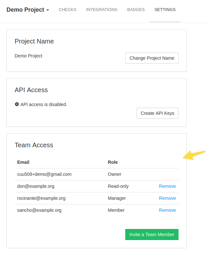210x253 pixels.
Task: Click the Email column header
Action: [x=23, y=162]
